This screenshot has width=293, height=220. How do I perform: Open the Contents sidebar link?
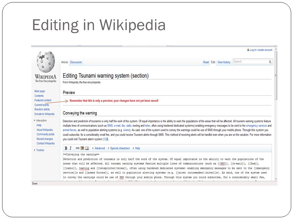(x=39, y=96)
